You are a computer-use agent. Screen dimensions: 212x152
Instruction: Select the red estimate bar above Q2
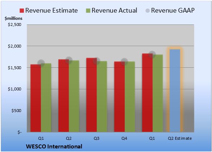click(x=63, y=96)
